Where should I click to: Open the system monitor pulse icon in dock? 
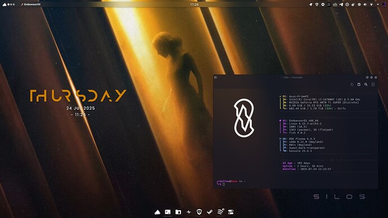point(188,212)
